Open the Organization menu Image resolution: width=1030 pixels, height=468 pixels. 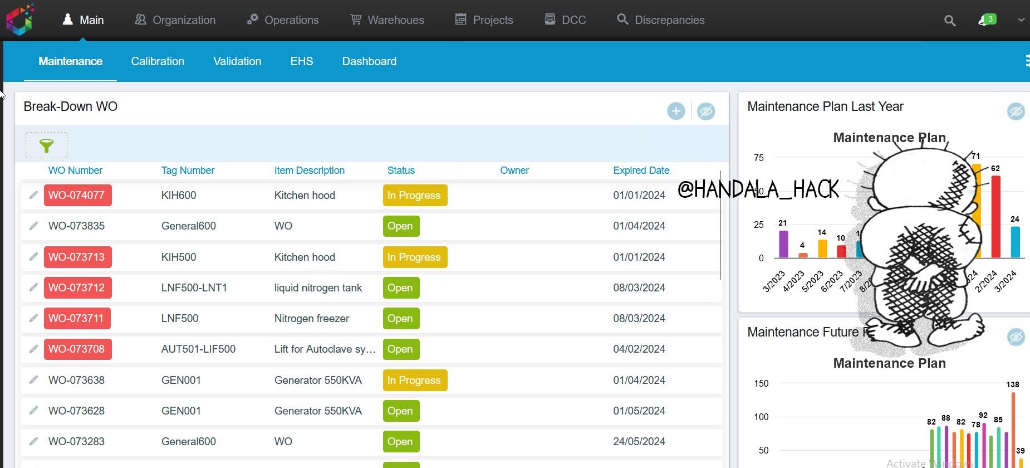click(x=175, y=20)
